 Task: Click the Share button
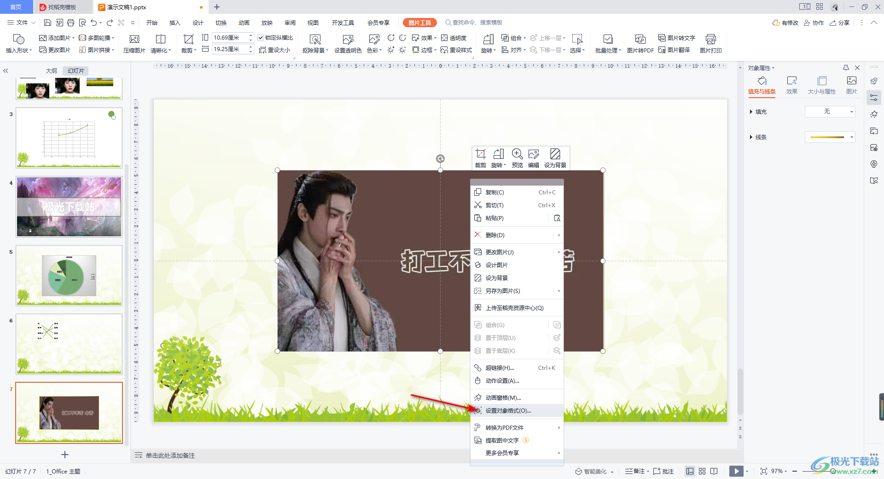840,23
